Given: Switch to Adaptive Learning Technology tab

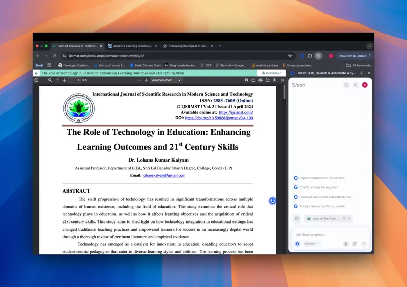Looking at the screenshot, I should point(132,46).
